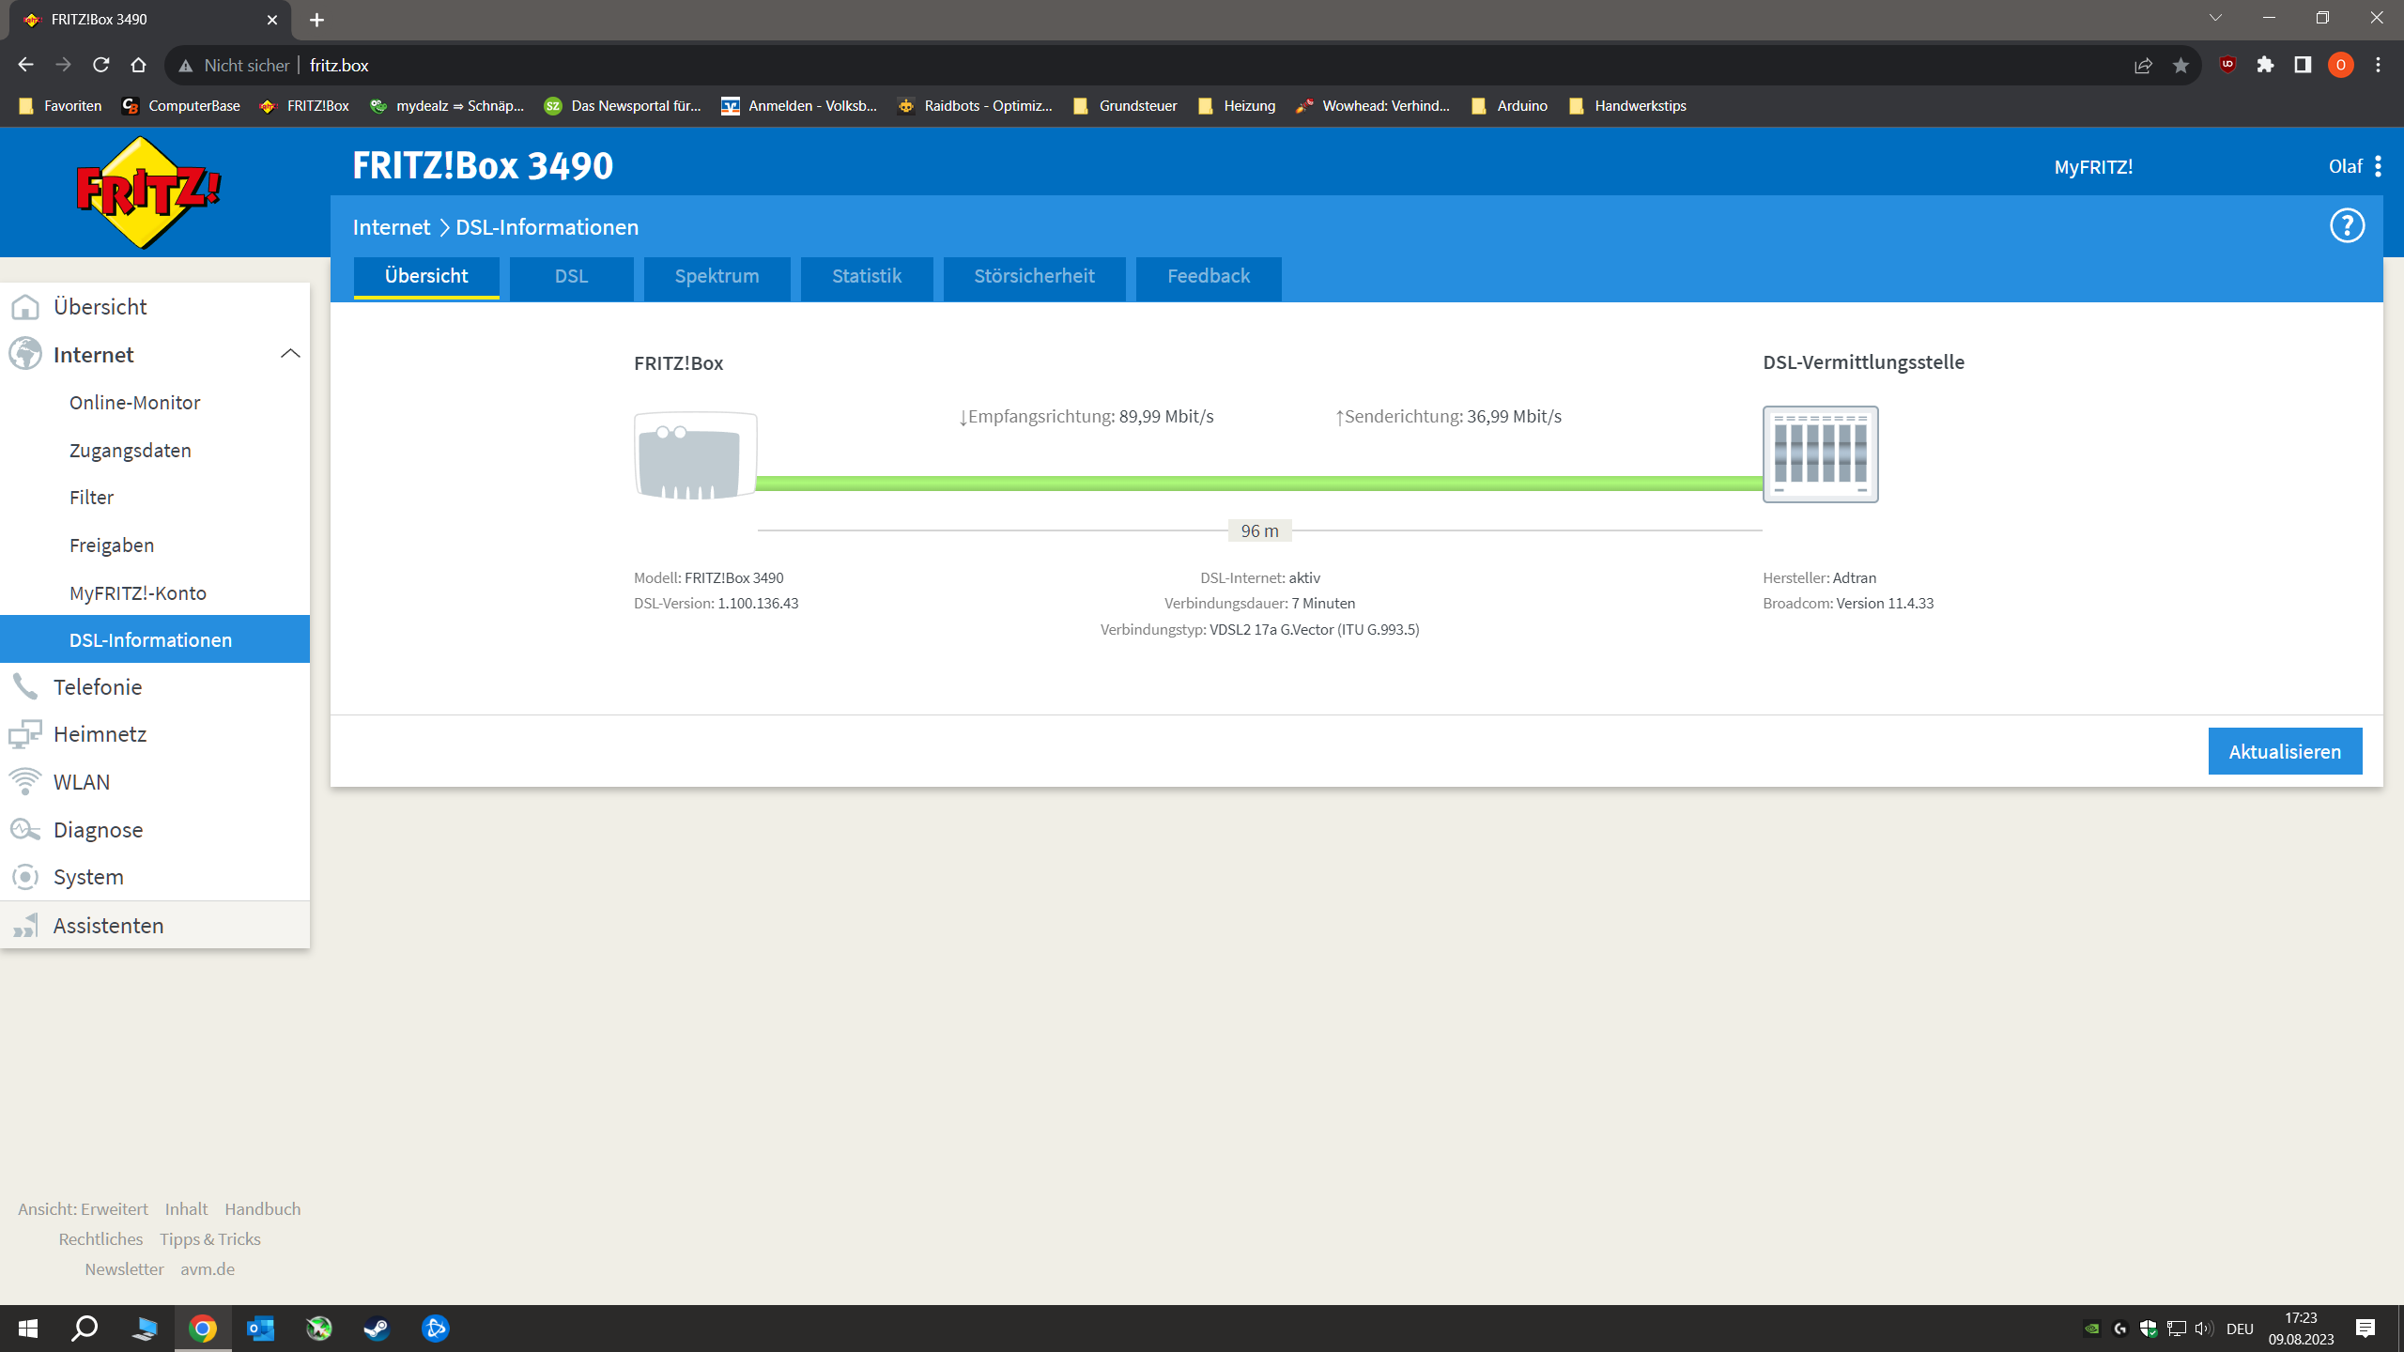Open the WLAN section

[x=82, y=781]
